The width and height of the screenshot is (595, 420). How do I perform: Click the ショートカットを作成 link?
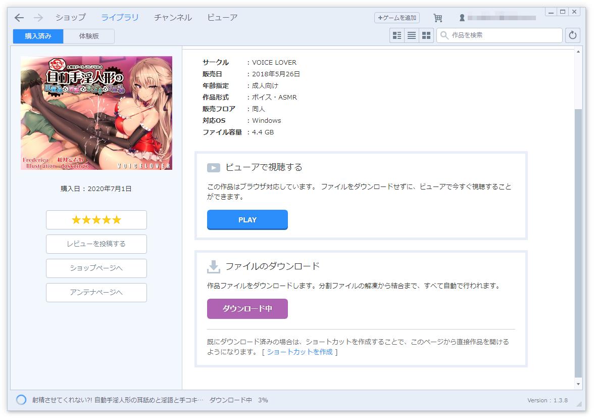(300, 352)
